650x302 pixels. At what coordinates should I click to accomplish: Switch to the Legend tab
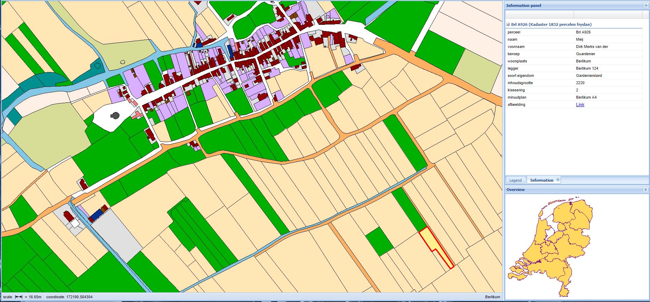(515, 180)
